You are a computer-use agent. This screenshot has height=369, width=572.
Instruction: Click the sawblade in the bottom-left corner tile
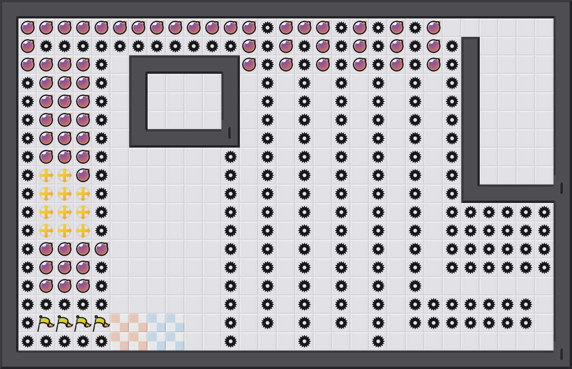(28, 341)
